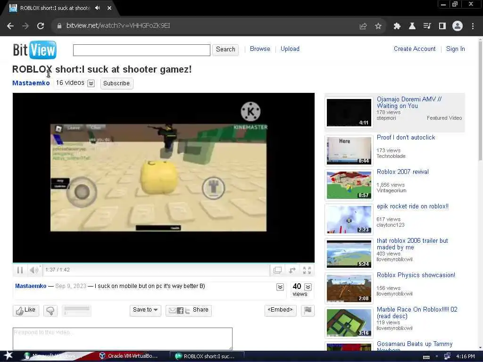This screenshot has width=483, height=362.
Task: Mute the tab using the speaker icon
Action: tap(98, 8)
